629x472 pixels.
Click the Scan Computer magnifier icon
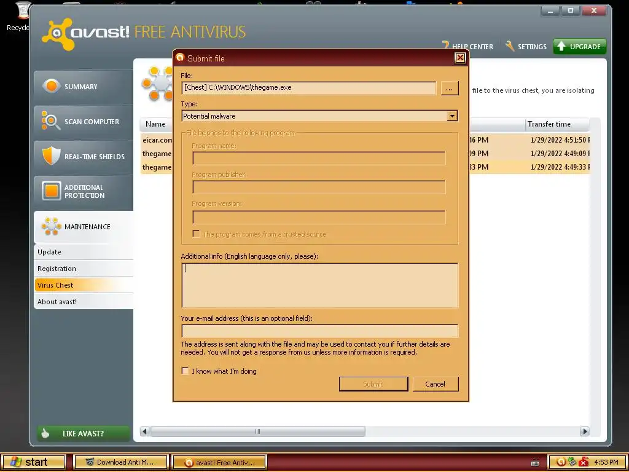[50, 121]
